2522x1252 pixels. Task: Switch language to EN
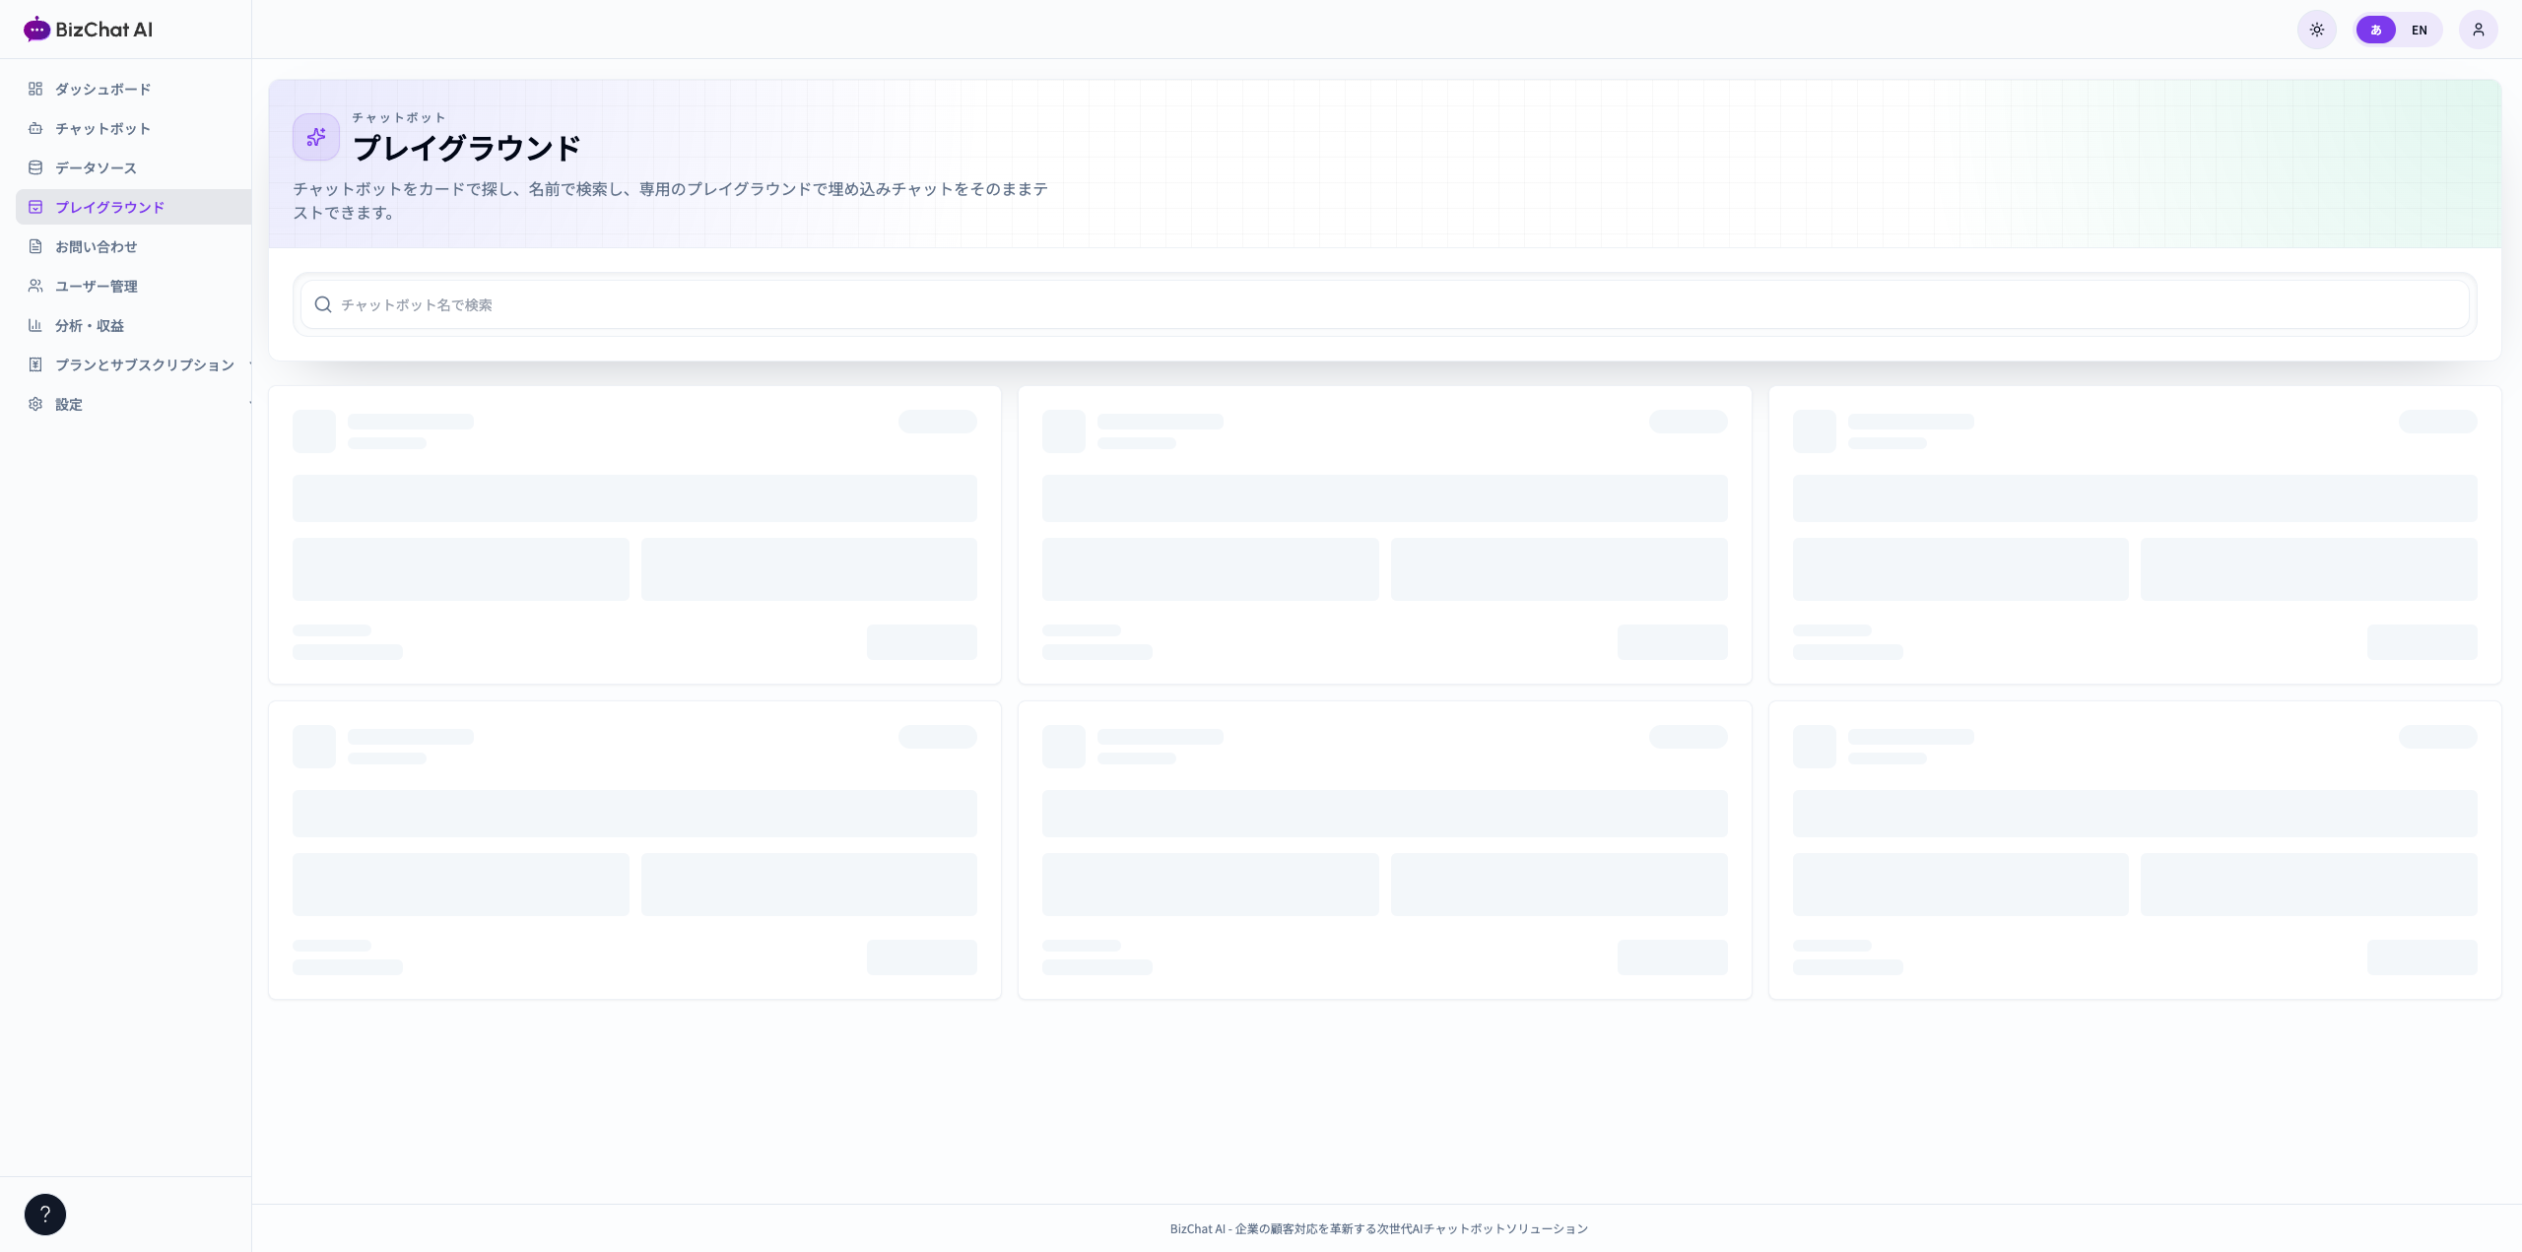[2419, 30]
